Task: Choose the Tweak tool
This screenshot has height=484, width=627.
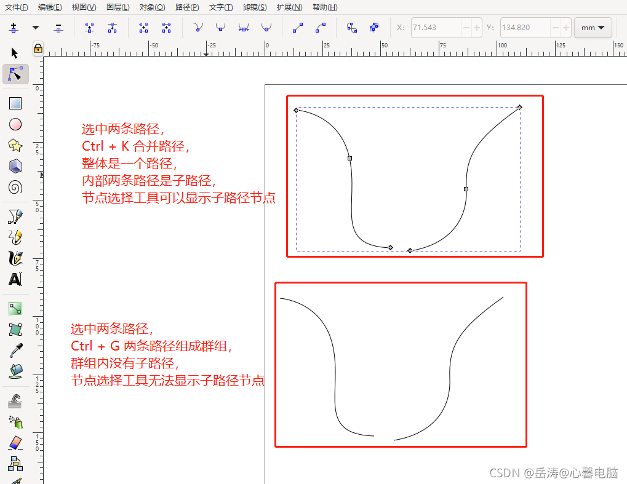Action: [15, 401]
